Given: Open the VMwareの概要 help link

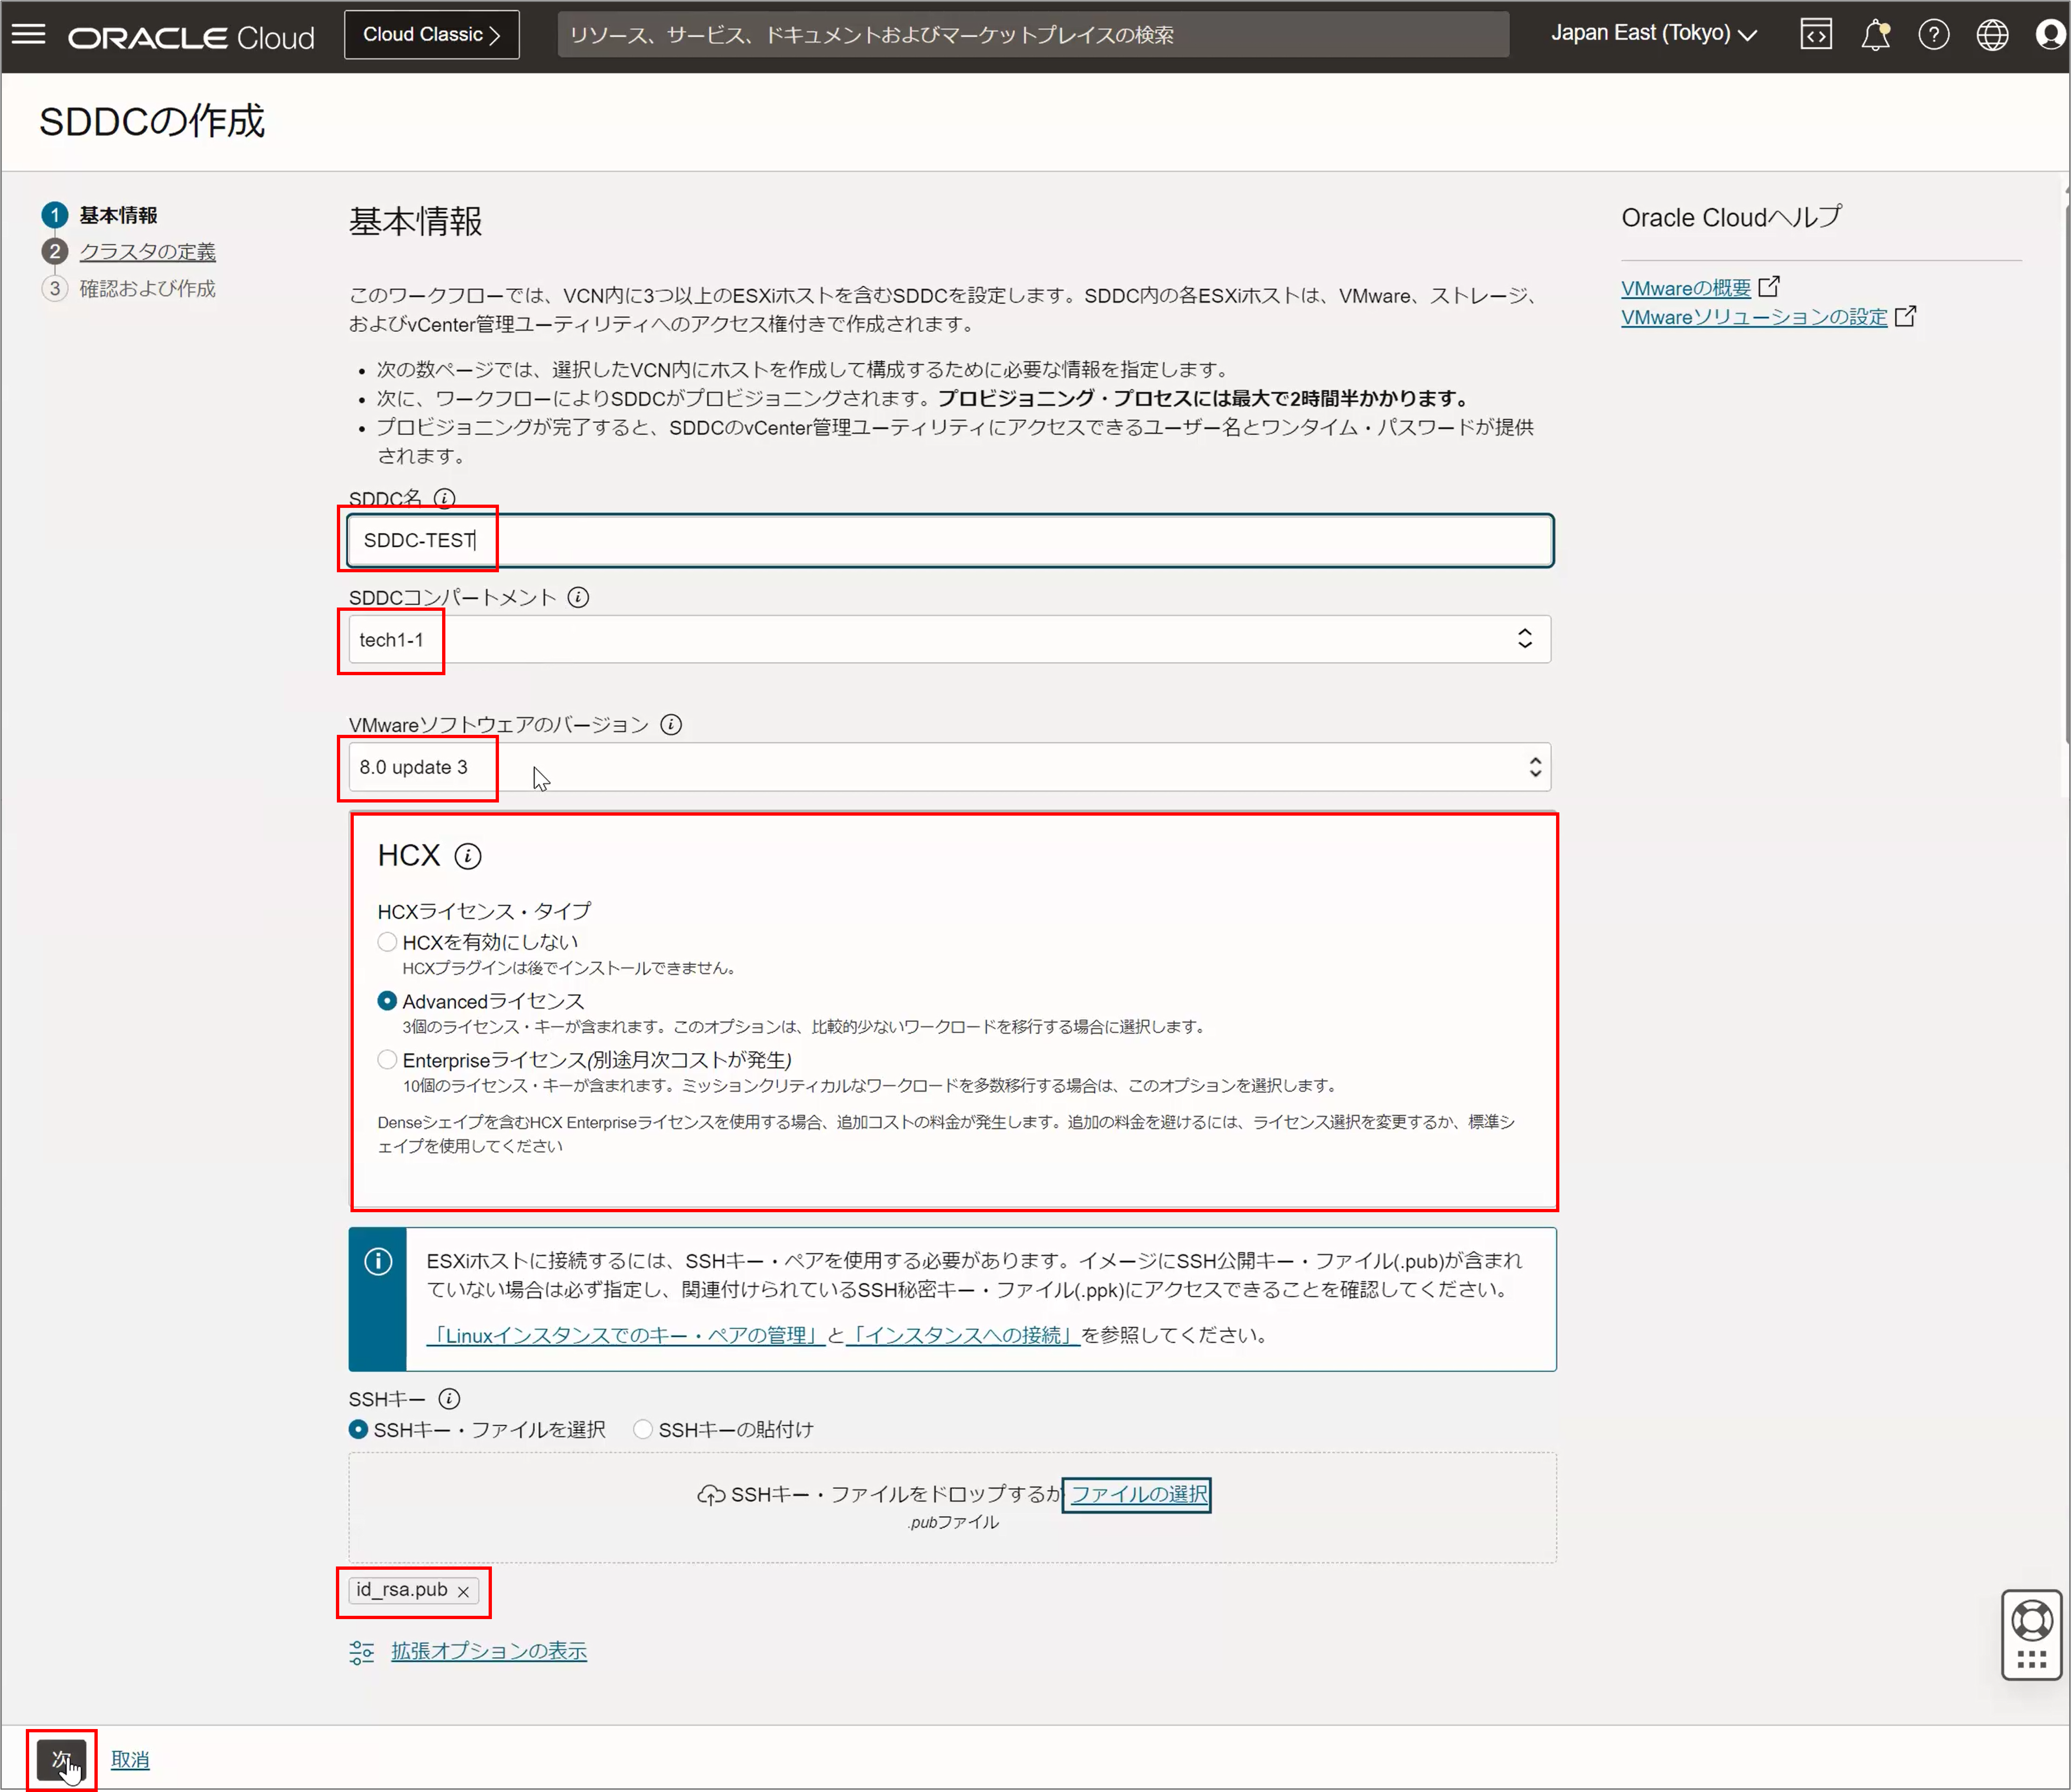Looking at the screenshot, I should [x=1686, y=288].
